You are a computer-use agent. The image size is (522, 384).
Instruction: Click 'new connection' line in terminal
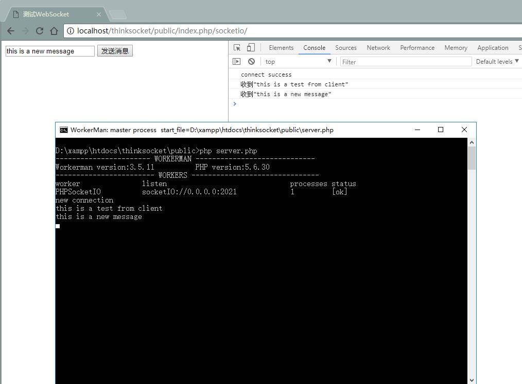pyautogui.click(x=84, y=200)
